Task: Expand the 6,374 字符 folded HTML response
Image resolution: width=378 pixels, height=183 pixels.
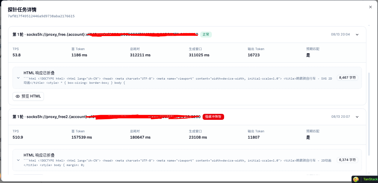Action: coord(18,160)
